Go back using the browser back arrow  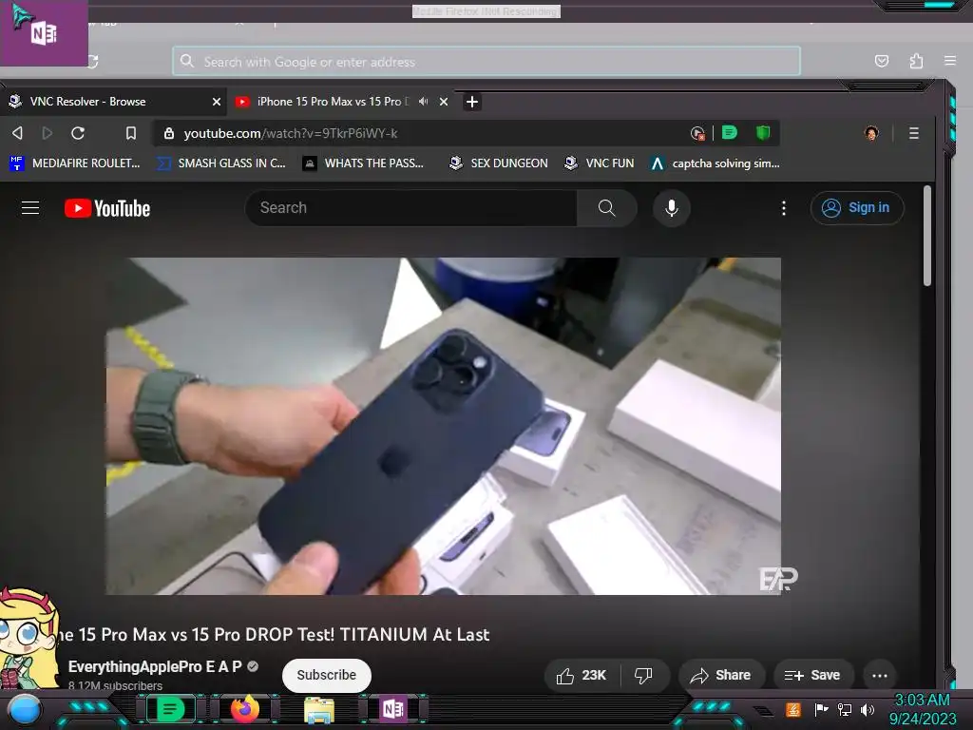(17, 133)
